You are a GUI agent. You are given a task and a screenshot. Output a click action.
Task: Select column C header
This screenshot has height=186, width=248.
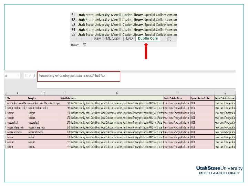pos(65,93)
